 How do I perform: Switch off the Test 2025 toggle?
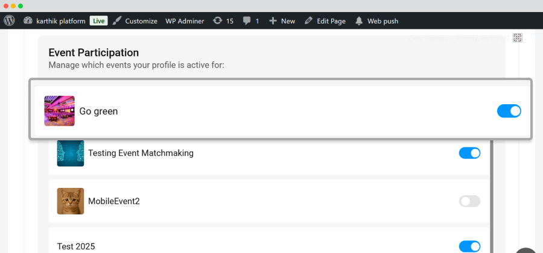[x=469, y=246]
